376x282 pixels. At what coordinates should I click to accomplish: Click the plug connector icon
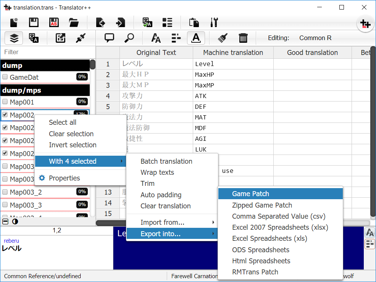81,38
